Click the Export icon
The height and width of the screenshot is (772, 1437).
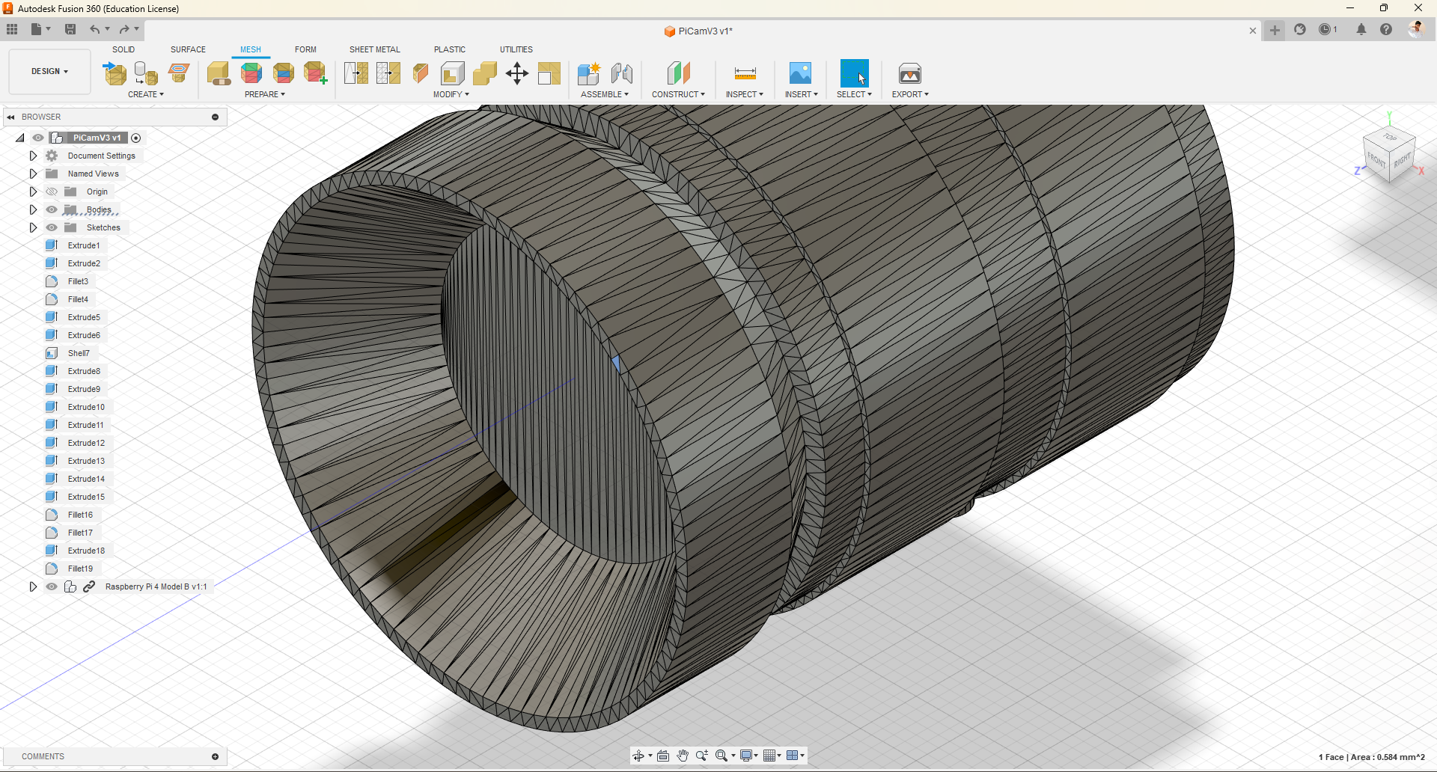coord(910,73)
